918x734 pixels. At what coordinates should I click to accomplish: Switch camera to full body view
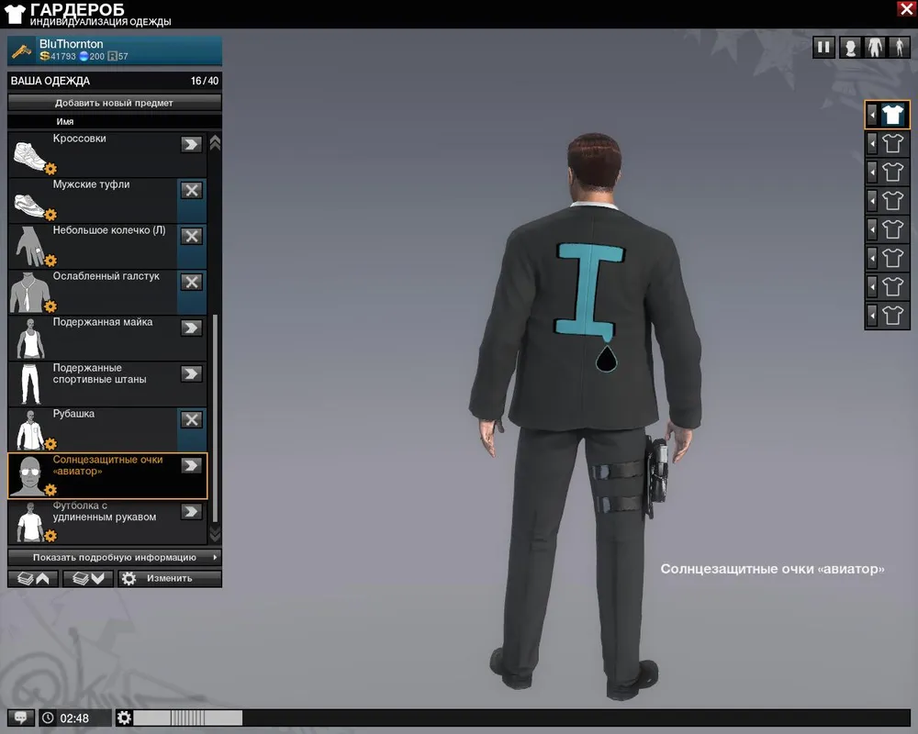pyautogui.click(x=900, y=48)
